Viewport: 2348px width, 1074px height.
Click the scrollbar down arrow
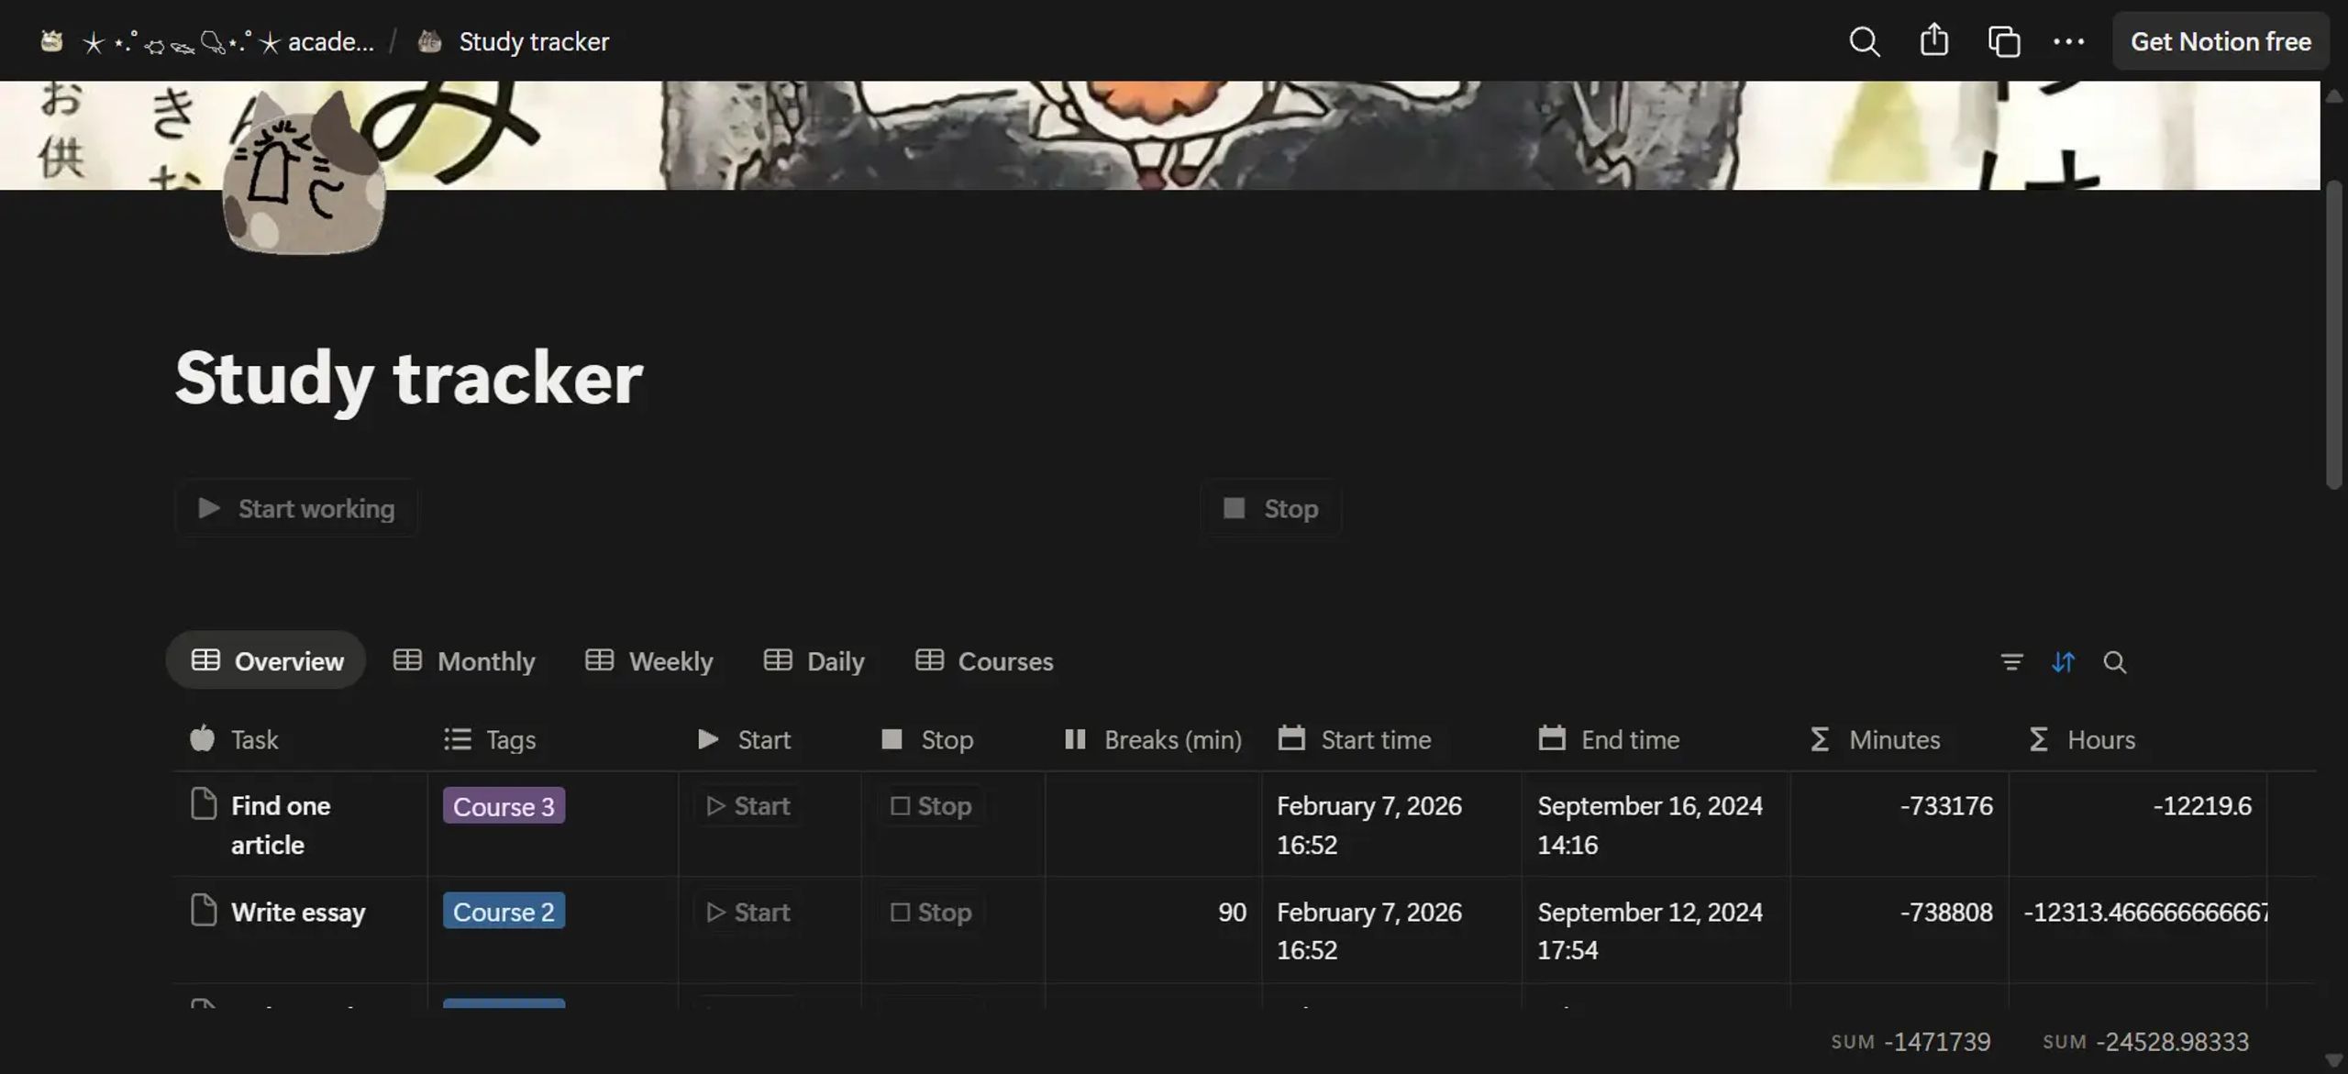click(x=2334, y=1060)
